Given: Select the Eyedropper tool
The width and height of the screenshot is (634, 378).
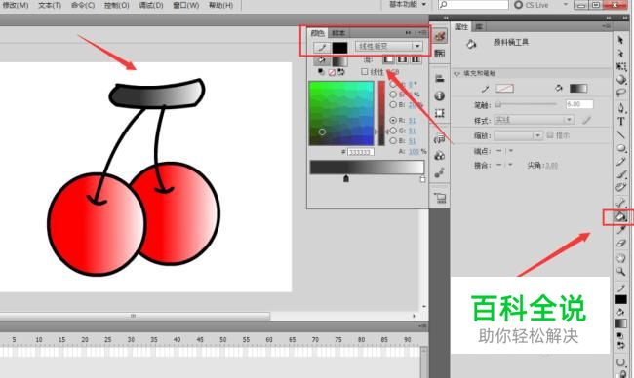Looking at the screenshot, I should tap(621, 230).
